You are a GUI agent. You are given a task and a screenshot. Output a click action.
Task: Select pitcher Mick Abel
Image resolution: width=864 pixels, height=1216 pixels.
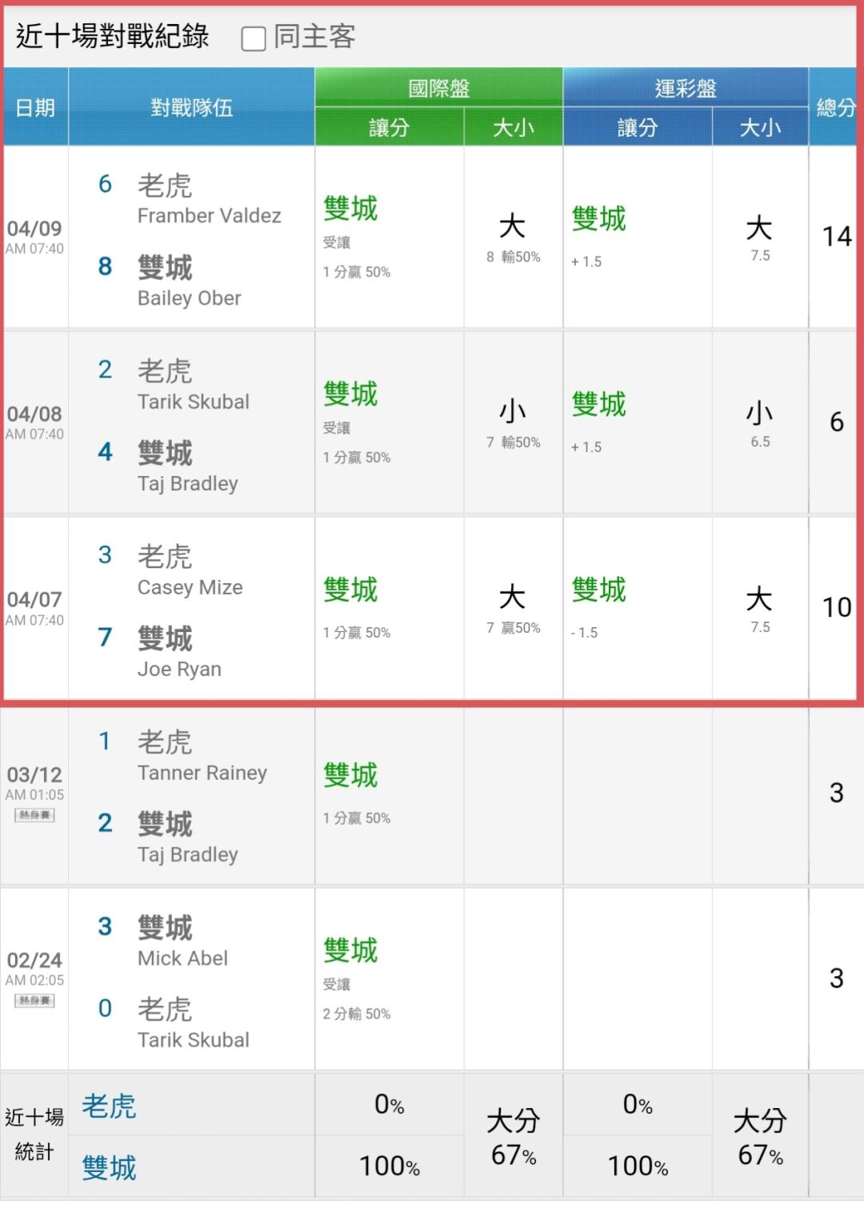pos(182,958)
